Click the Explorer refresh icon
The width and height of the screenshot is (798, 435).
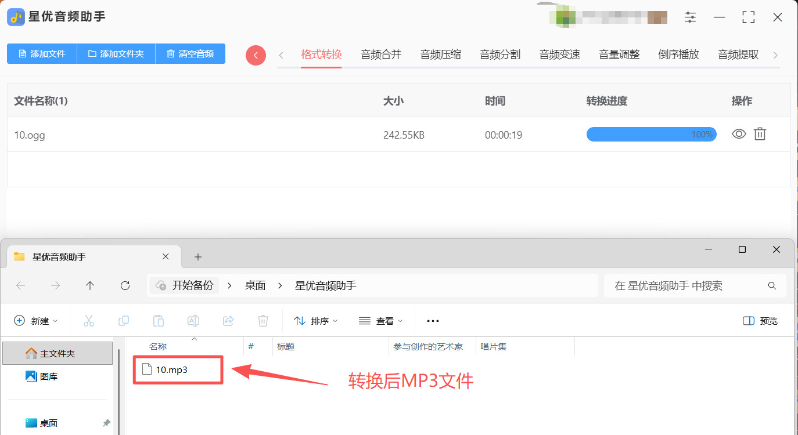point(125,285)
